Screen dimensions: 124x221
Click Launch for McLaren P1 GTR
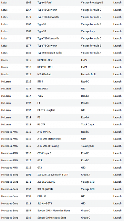click(x=117, y=124)
